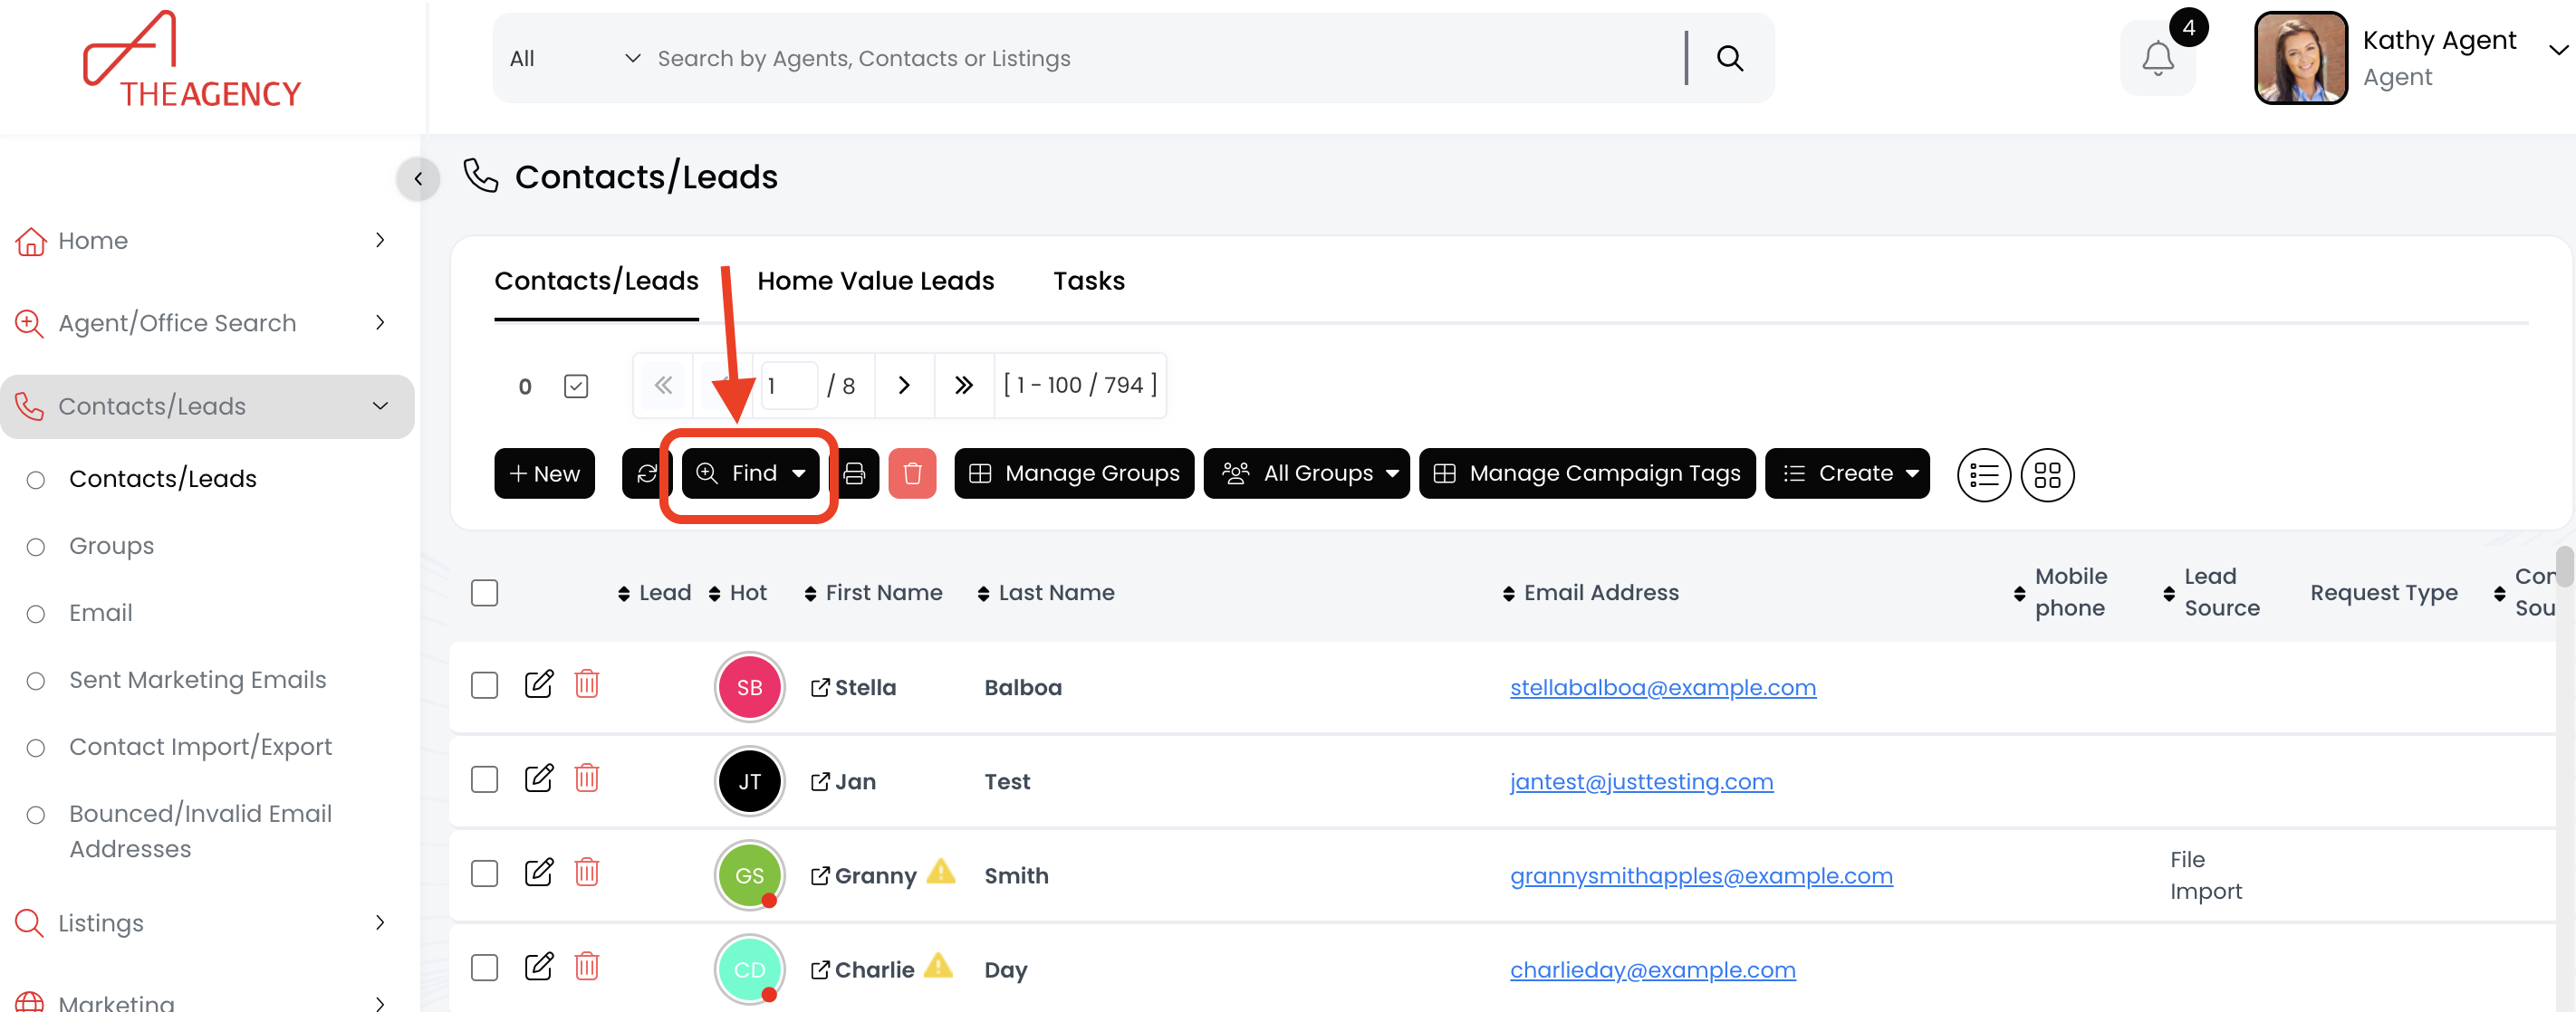Click the search magnifier icon

1729,59
